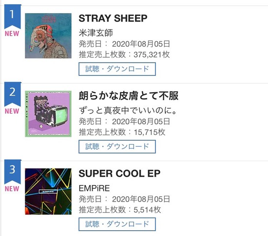Click the rank 3 blue ribbon badge
The width and height of the screenshot is (268, 236).
(13, 172)
